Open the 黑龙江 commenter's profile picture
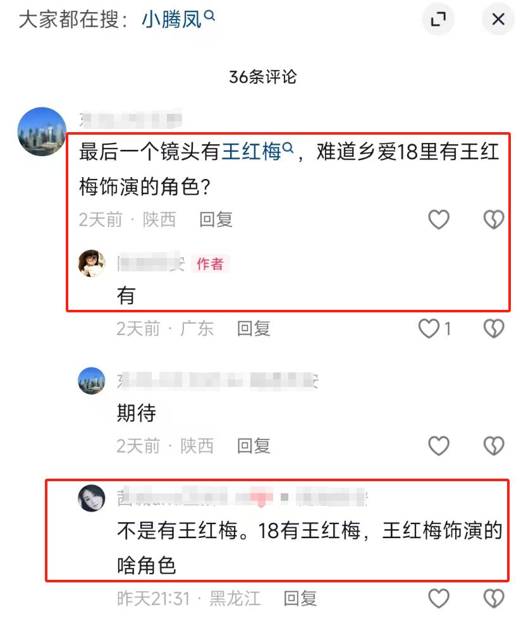Viewport: 521px width, 626px height. (x=92, y=498)
